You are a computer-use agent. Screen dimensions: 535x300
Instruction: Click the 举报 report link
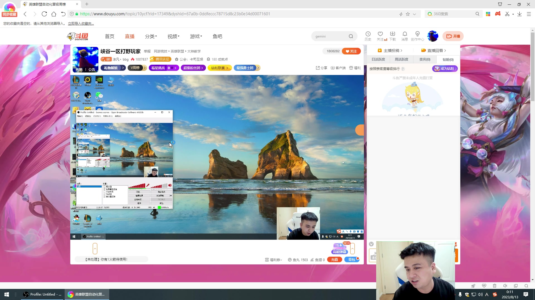pyautogui.click(x=147, y=51)
